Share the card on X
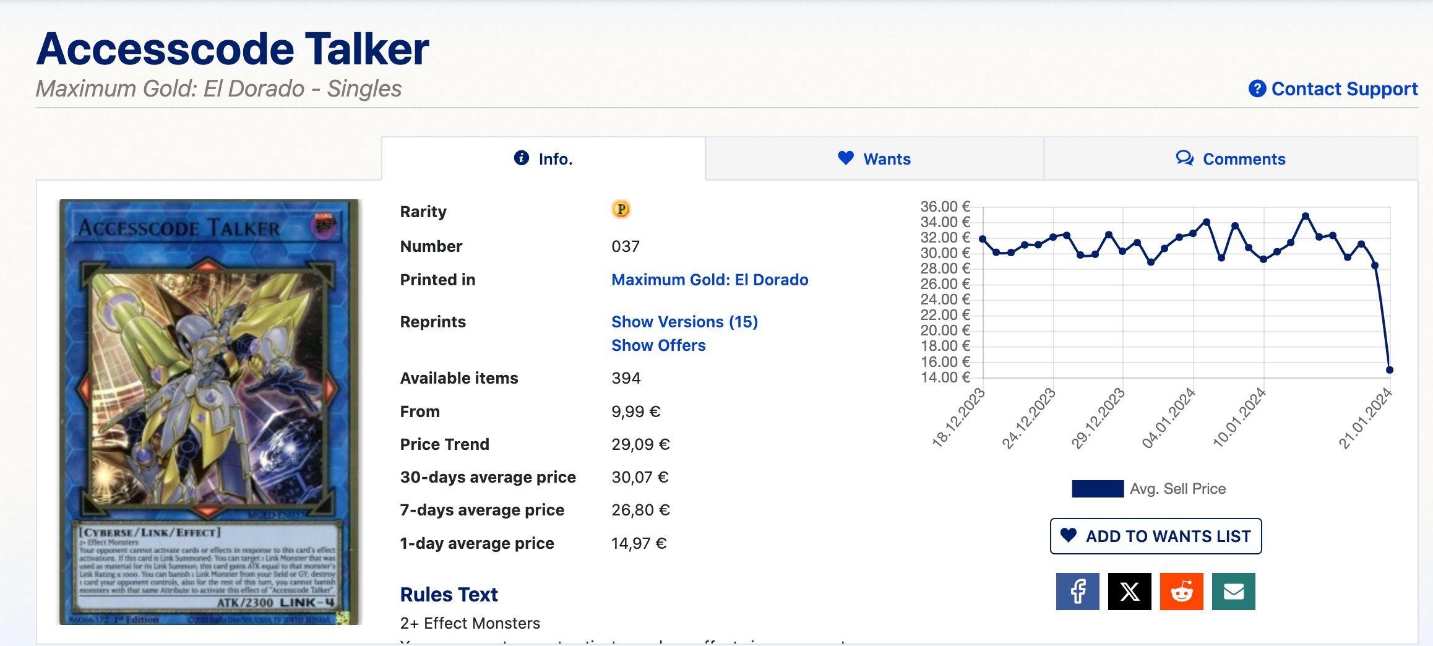This screenshot has width=1433, height=646. click(1129, 592)
